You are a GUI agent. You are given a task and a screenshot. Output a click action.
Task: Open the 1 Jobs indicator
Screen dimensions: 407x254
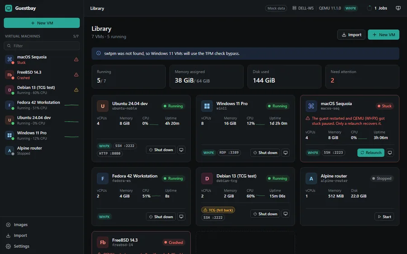click(377, 8)
